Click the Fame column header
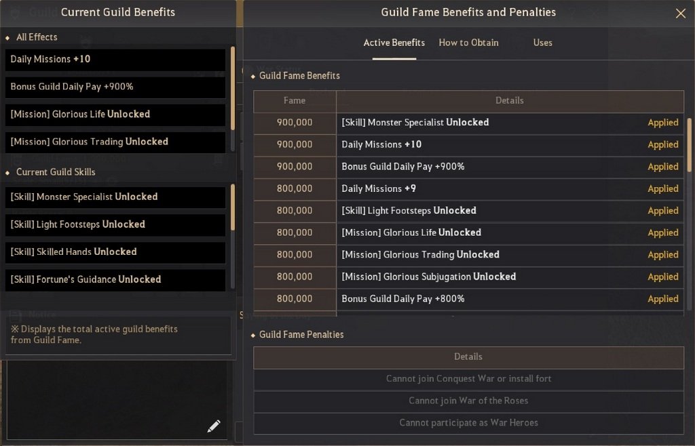This screenshot has width=695, height=446. click(x=295, y=101)
